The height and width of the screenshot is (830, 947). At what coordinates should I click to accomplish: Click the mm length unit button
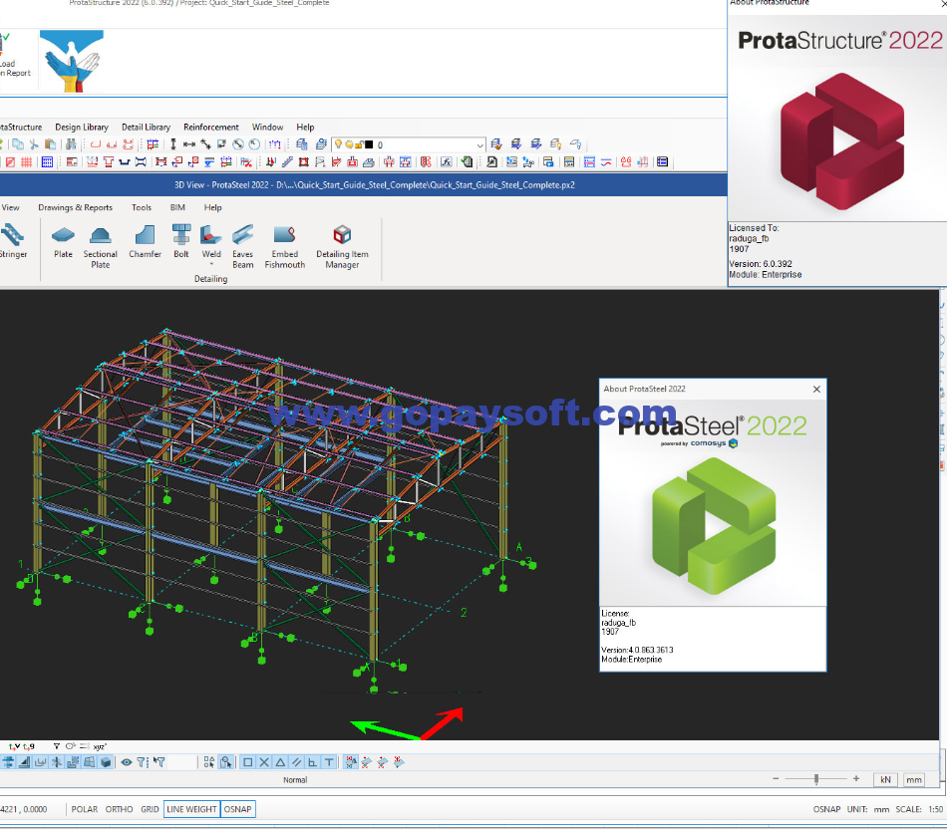(x=914, y=780)
